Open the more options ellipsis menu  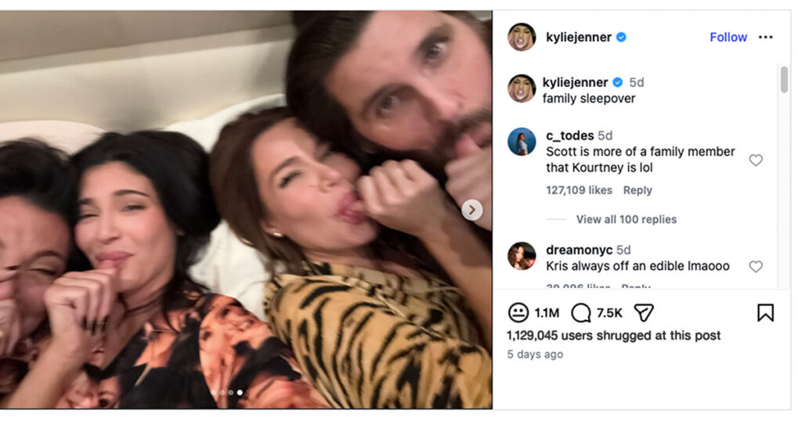pos(765,37)
